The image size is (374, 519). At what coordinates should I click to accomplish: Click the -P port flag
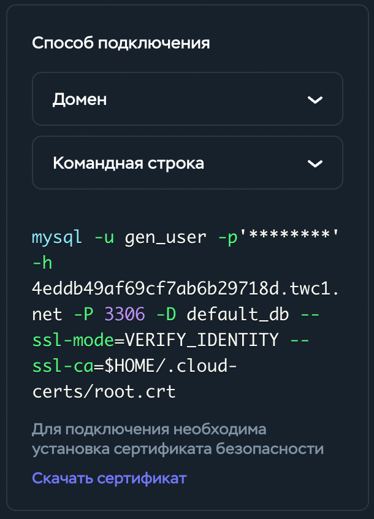[83, 315]
